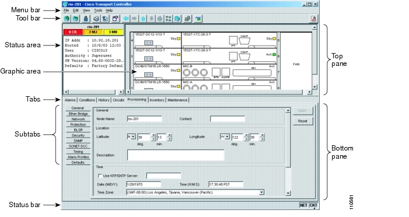Open the Timing subtab

[78, 152]
